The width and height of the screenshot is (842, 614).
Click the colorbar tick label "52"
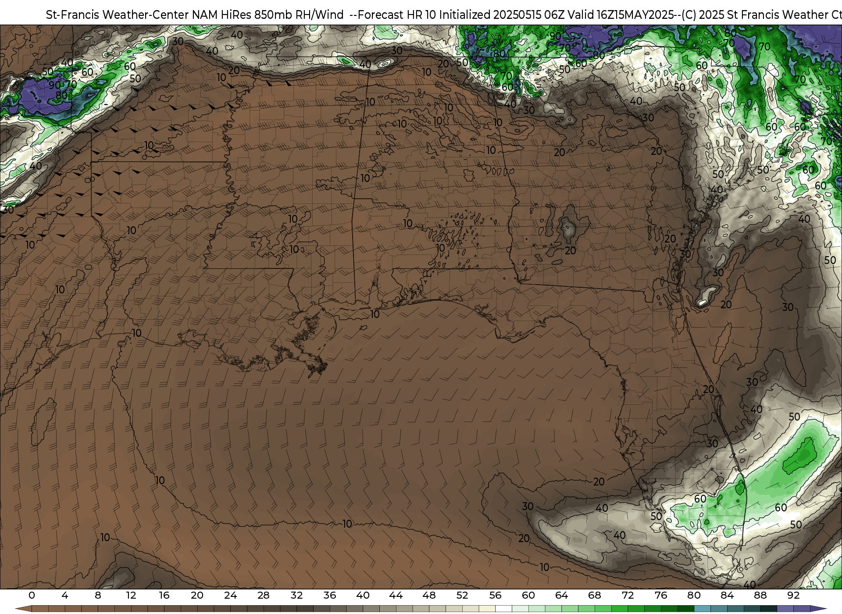click(x=462, y=595)
